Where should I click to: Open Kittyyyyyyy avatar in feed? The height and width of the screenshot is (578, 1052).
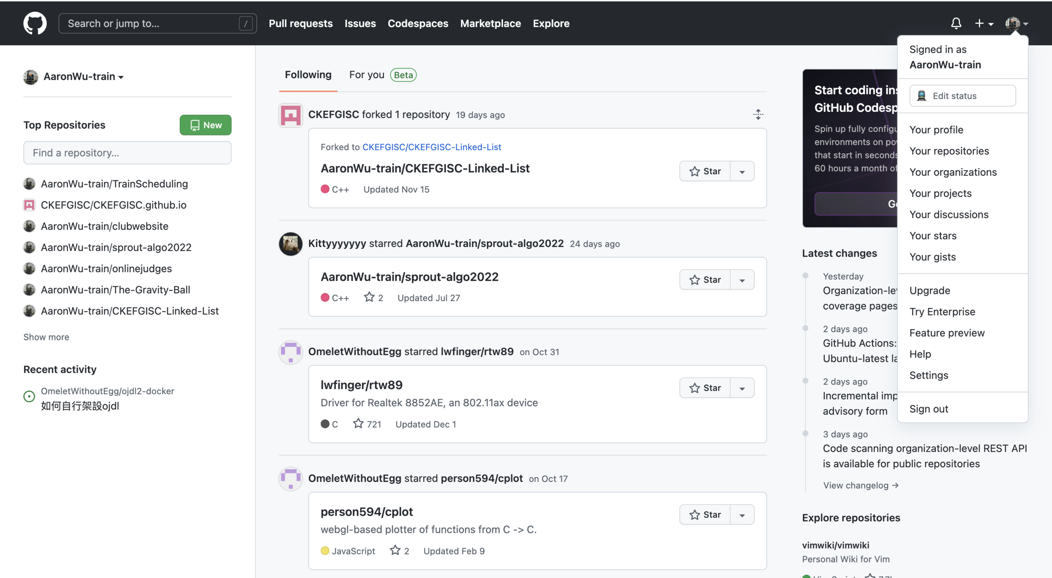291,244
